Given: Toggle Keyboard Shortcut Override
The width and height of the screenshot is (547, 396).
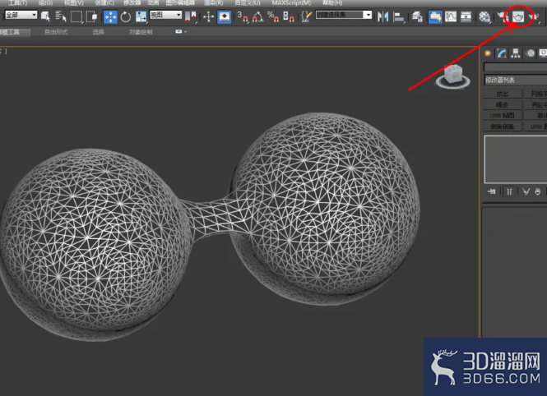Looking at the screenshot, I should [224, 16].
